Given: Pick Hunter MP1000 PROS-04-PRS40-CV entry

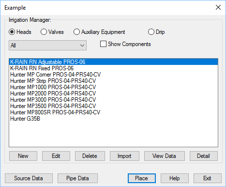Looking at the screenshot, I should click(113, 87).
